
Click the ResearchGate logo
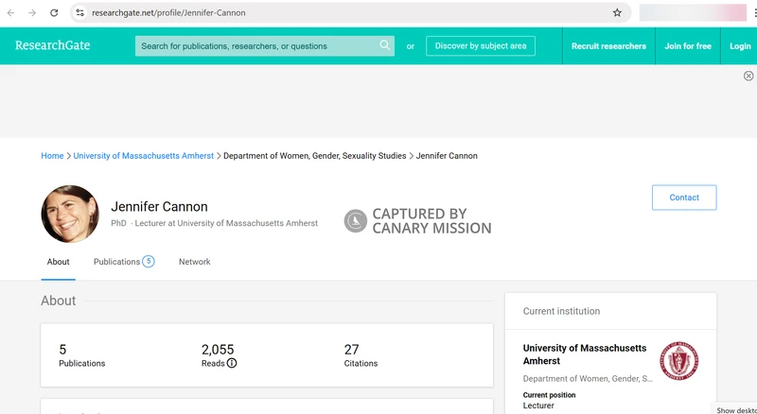tap(53, 45)
